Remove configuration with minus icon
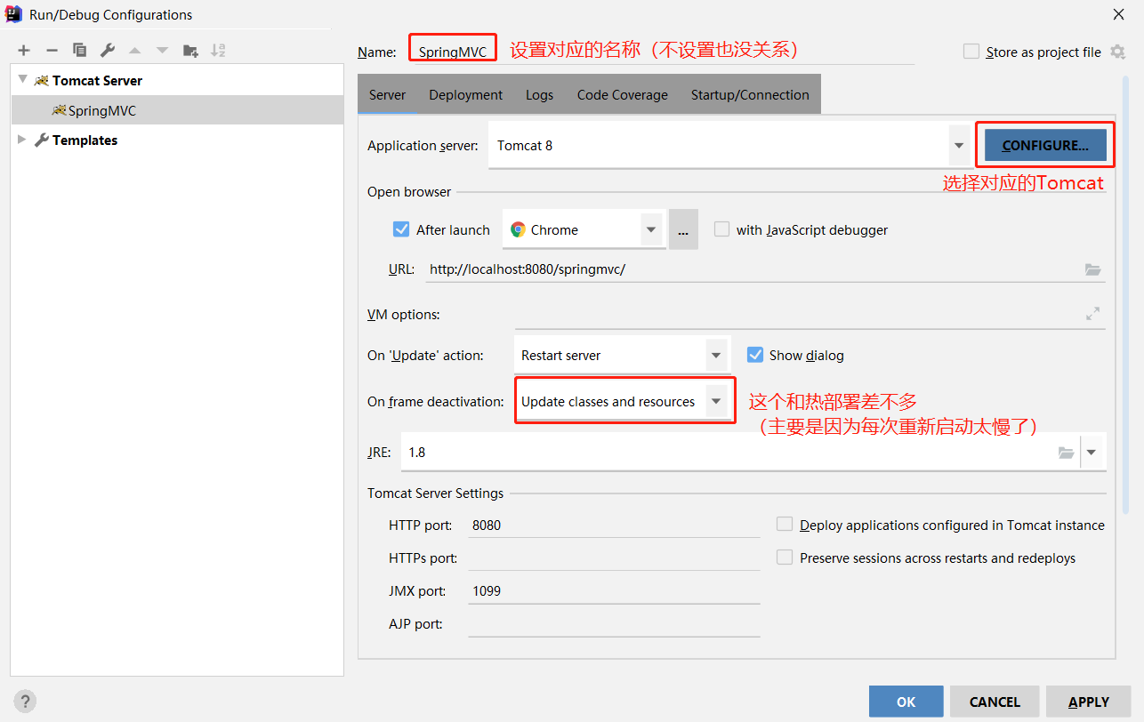Image resolution: width=1144 pixels, height=722 pixels. pos(52,51)
